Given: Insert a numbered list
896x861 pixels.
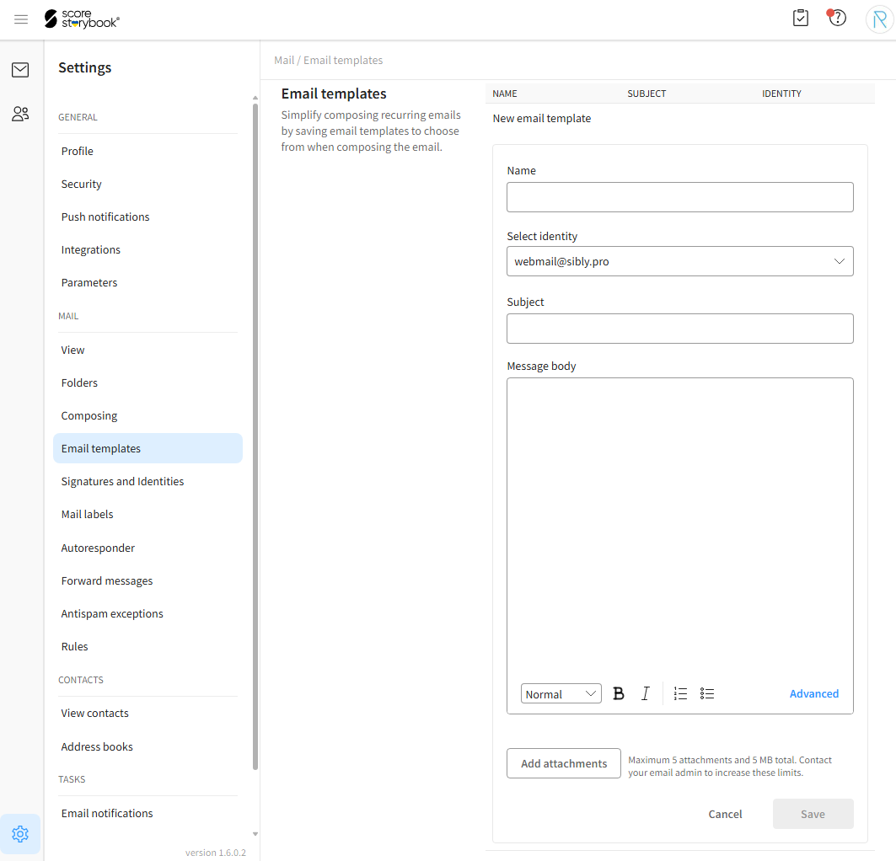Looking at the screenshot, I should pyautogui.click(x=680, y=693).
